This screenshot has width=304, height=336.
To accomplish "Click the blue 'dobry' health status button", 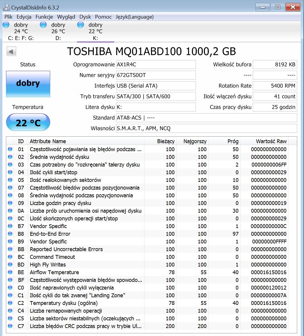I will click(28, 84).
